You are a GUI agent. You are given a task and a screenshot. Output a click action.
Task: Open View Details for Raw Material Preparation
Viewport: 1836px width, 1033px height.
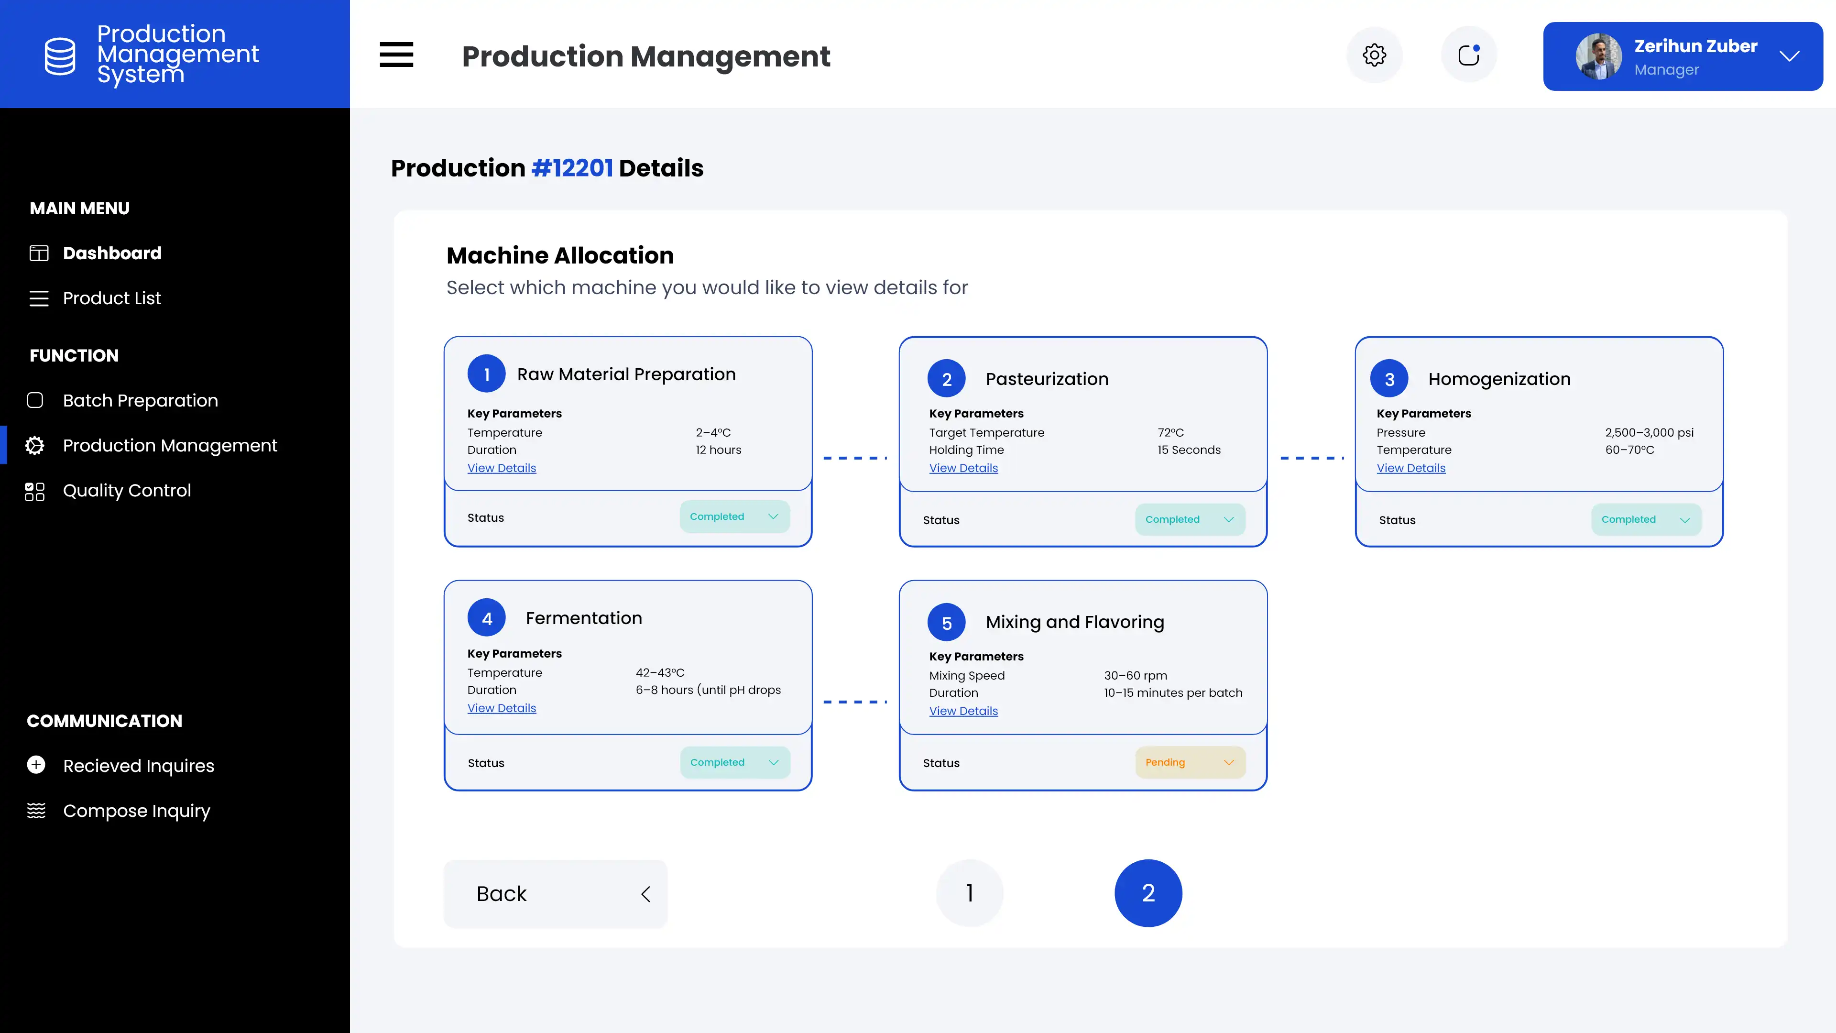tap(502, 468)
